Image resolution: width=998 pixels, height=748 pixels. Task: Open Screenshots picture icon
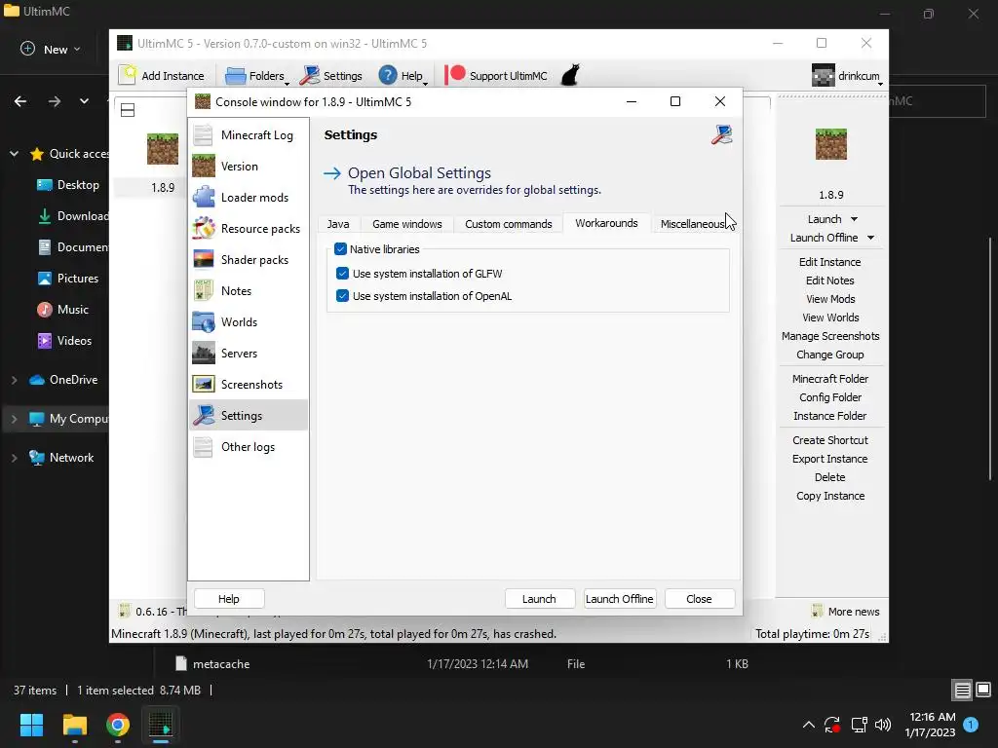coord(203,384)
